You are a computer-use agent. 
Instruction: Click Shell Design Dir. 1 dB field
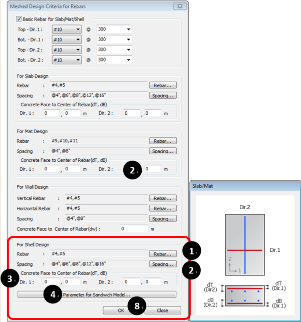coord(72,282)
